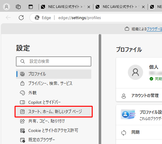162x144 pixels.
Task: Click the briefcase icon beside 組織による
Action: [x=127, y=29]
